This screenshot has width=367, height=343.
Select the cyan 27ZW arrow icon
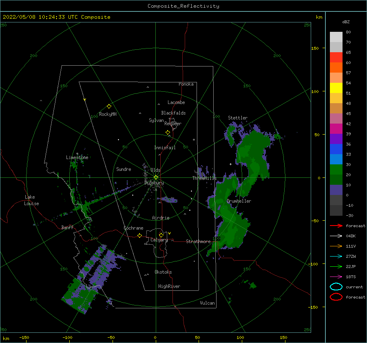[336, 257]
